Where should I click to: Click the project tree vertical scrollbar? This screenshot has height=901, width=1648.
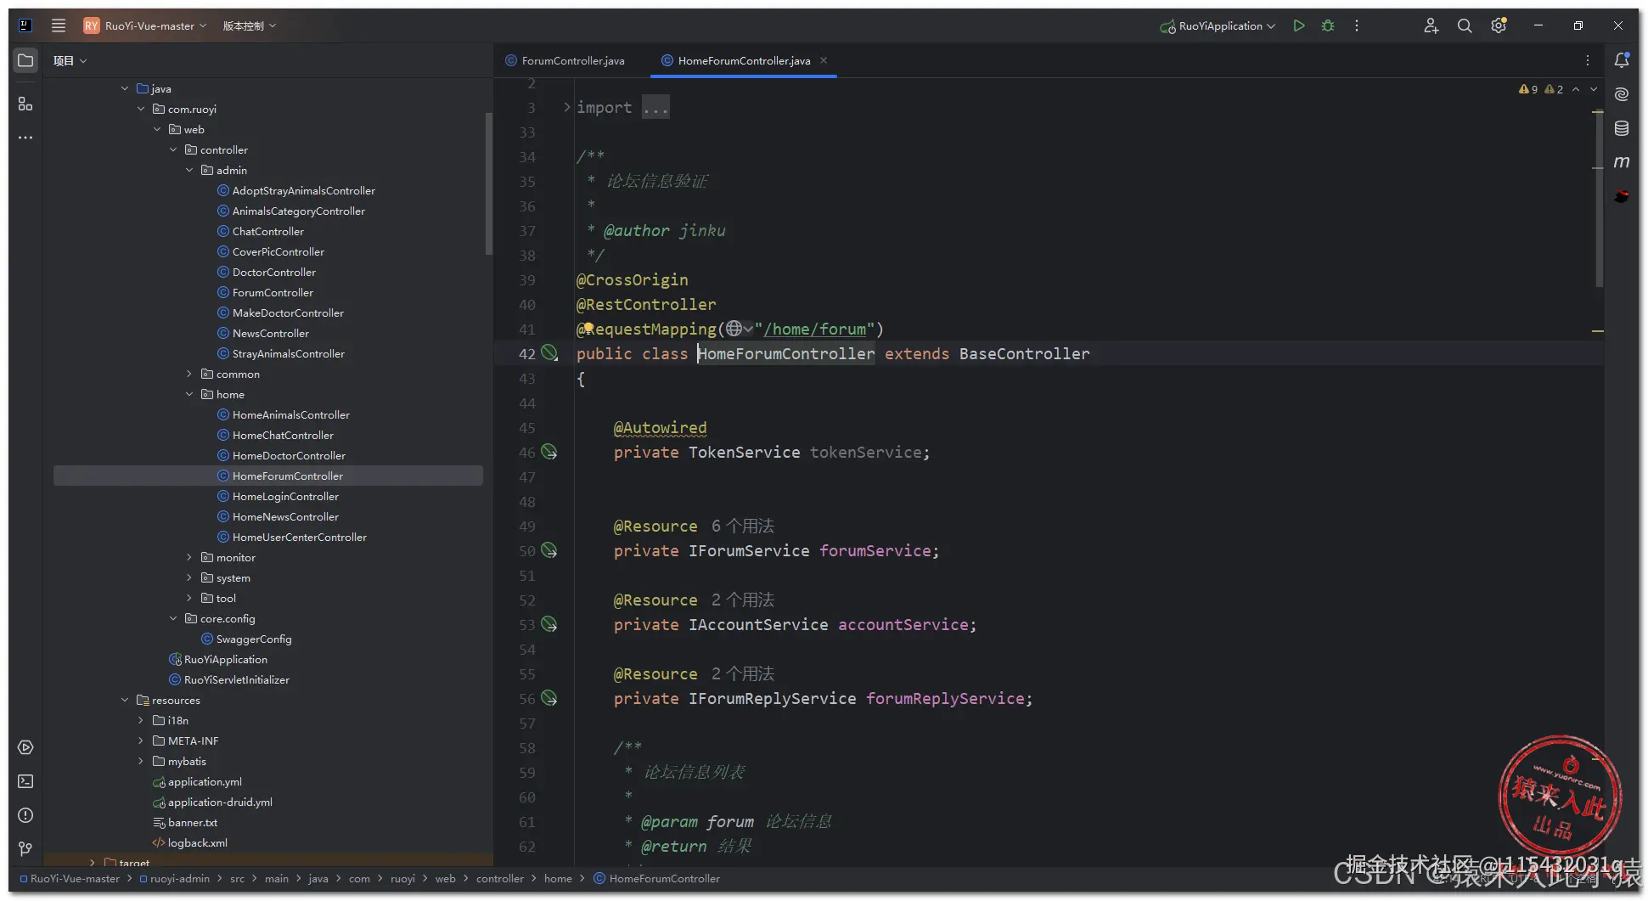pyautogui.click(x=488, y=183)
